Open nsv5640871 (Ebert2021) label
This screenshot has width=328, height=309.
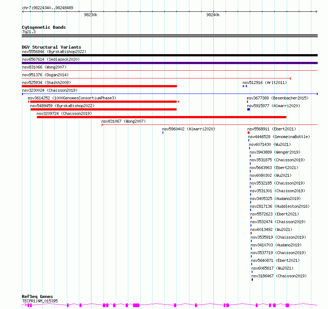click(x=275, y=260)
